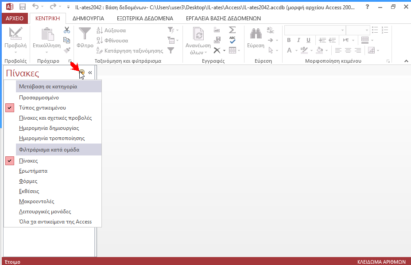
Task: Click the Paste clipboard icon
Action: pos(48,34)
